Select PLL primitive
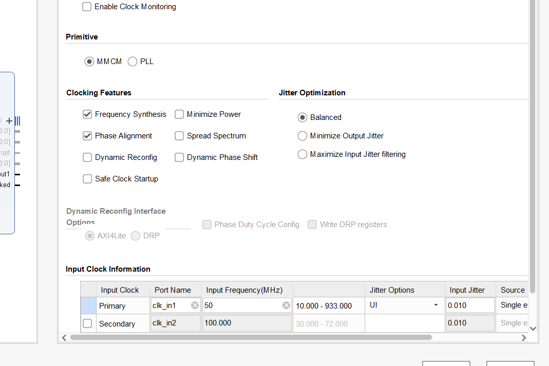This screenshot has height=366, width=549. 132,62
